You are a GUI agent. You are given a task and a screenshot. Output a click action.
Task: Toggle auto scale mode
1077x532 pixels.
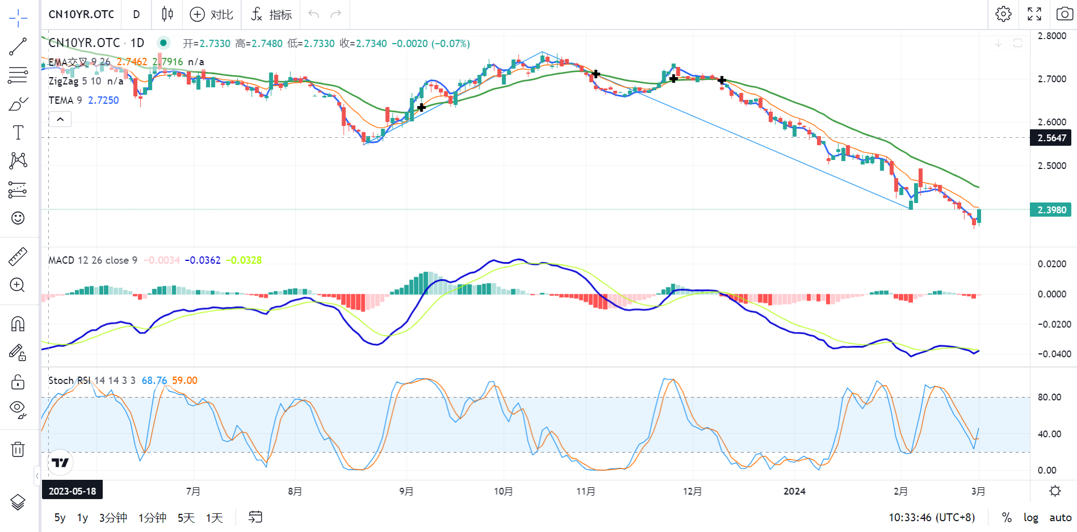click(1061, 518)
